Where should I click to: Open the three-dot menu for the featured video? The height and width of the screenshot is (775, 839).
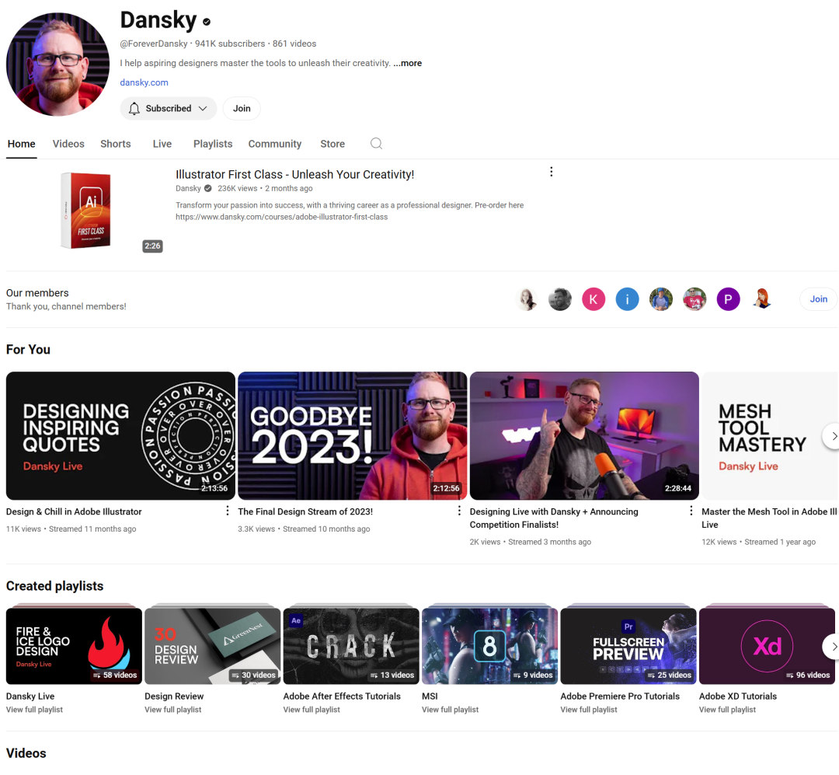coord(551,172)
